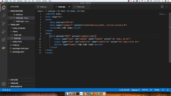Change the LF end of line sequence

(x=151, y=90)
